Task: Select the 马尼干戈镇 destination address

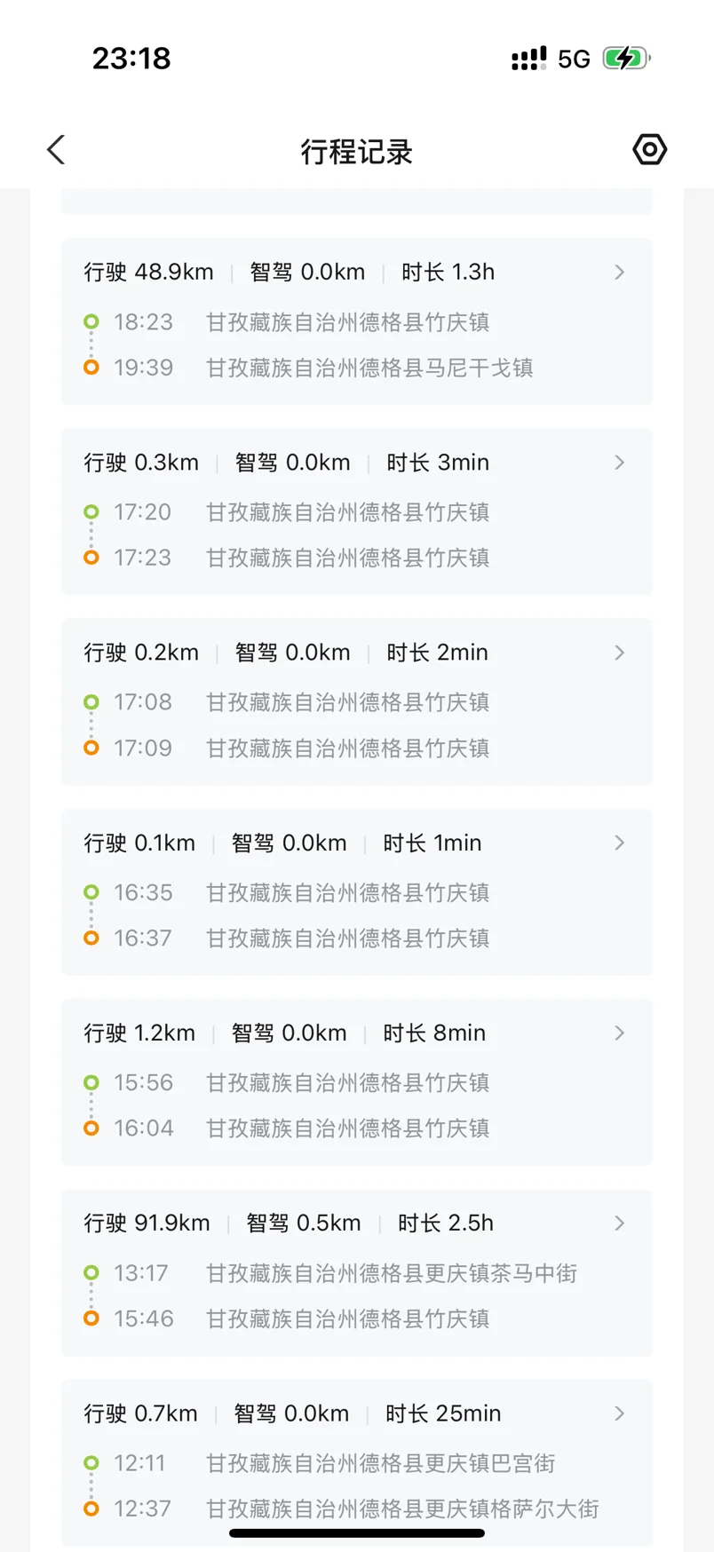Action: click(x=369, y=368)
